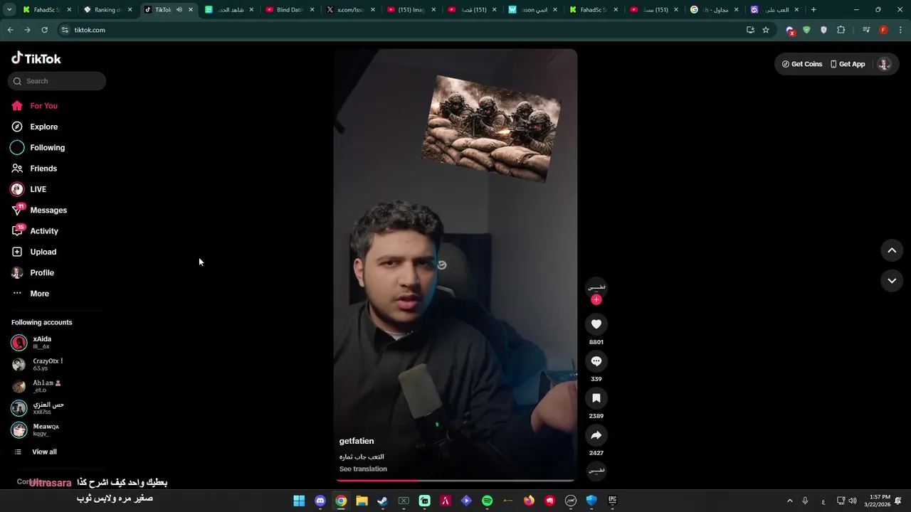Go to previous video with up arrow

[892, 250]
